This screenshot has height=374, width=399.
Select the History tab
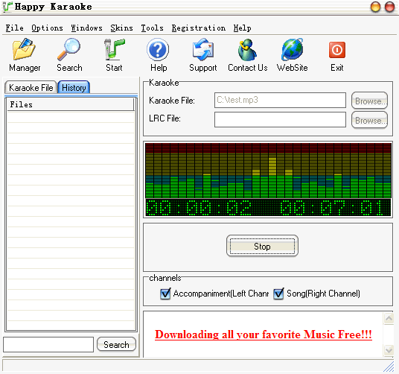pyautogui.click(x=74, y=88)
